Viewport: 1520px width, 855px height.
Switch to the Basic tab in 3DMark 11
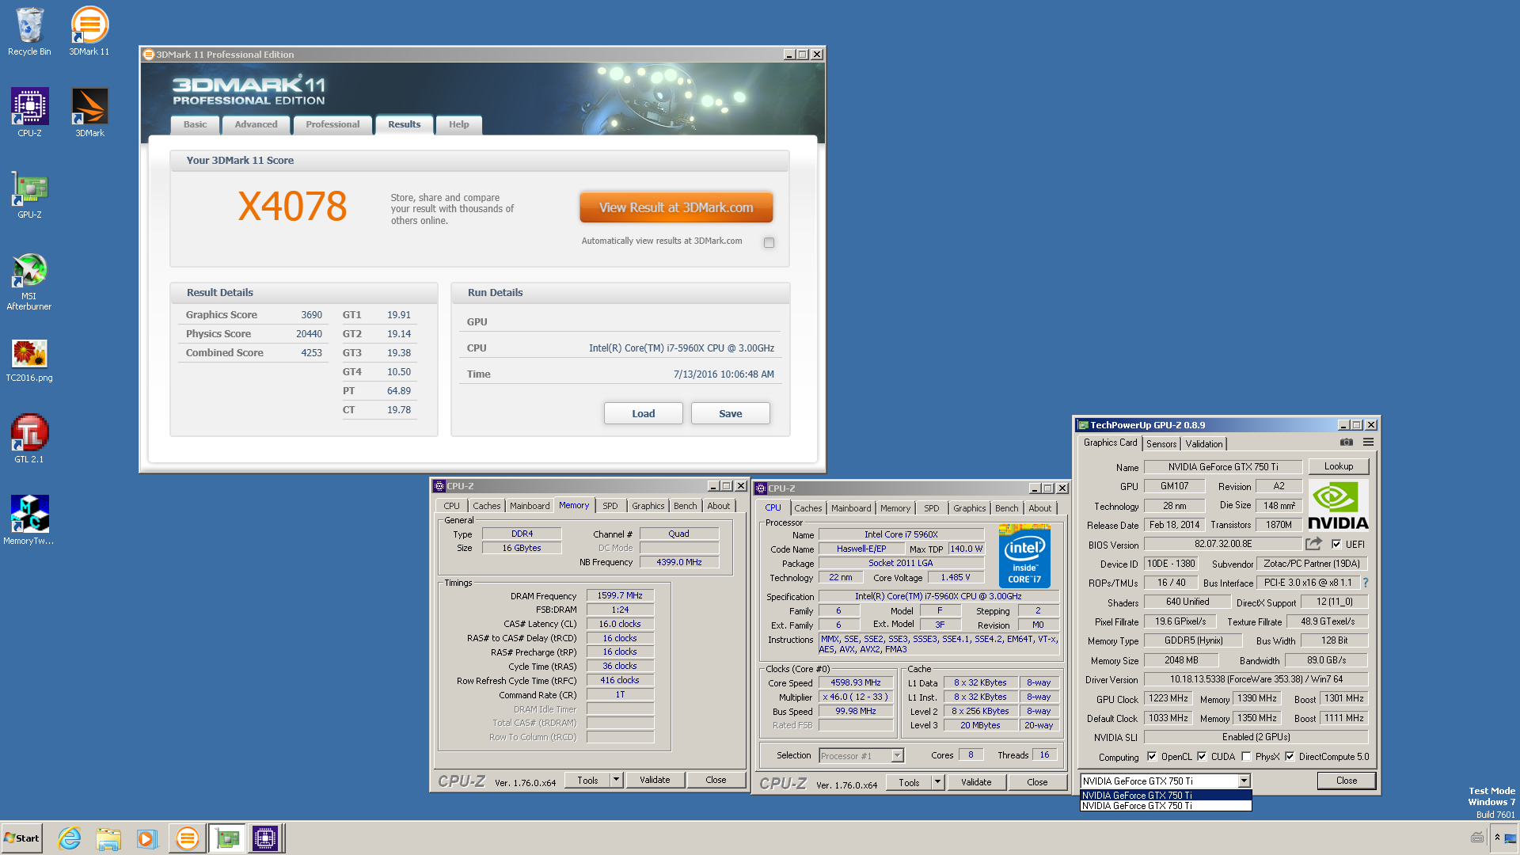[195, 124]
